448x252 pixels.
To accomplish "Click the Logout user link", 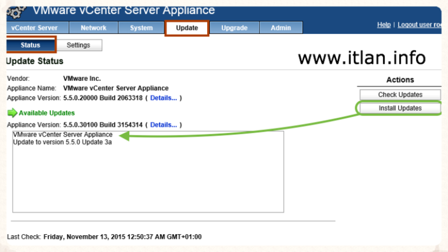I will [x=420, y=25].
